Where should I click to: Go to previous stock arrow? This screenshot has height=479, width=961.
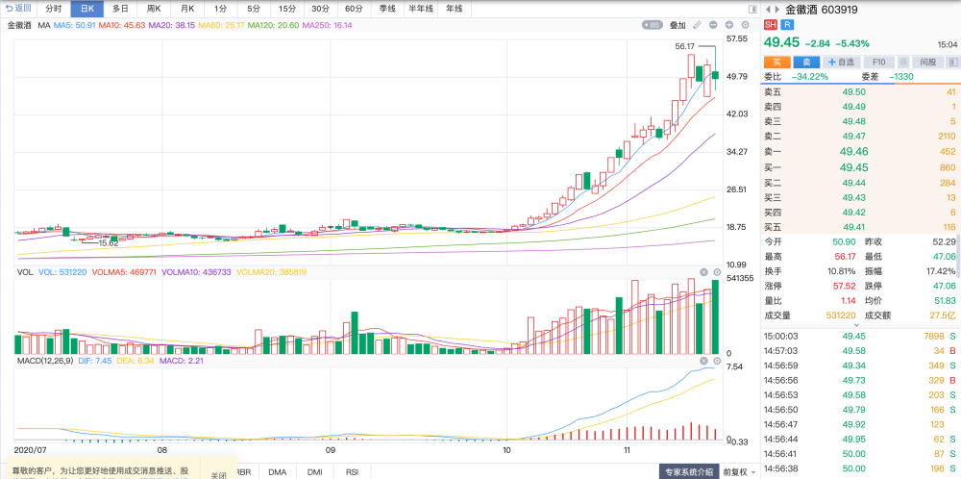pyautogui.click(x=769, y=10)
